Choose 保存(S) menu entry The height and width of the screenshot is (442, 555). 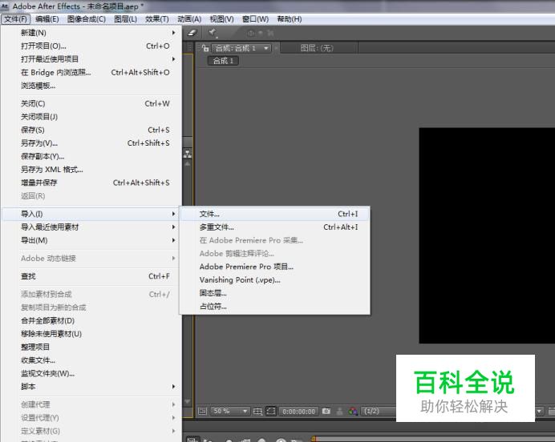(91, 130)
